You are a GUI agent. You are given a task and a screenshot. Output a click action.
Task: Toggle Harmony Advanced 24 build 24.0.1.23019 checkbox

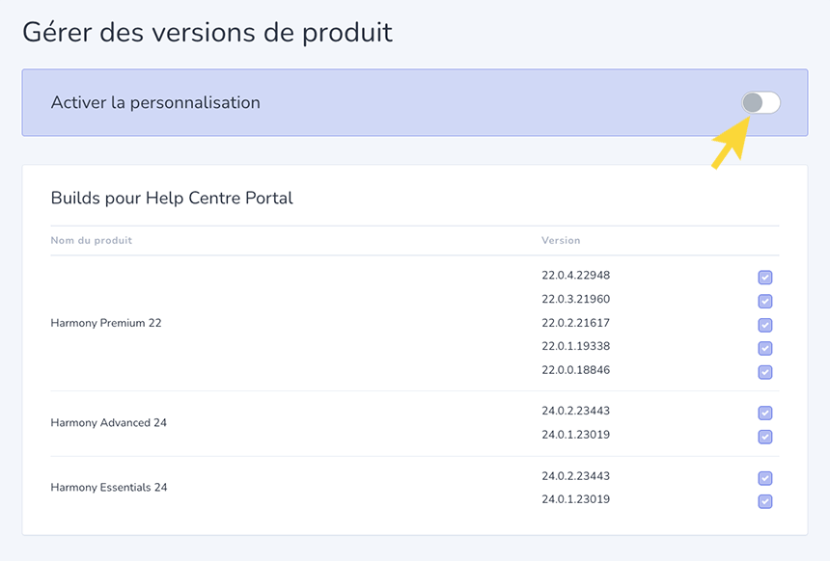point(765,437)
